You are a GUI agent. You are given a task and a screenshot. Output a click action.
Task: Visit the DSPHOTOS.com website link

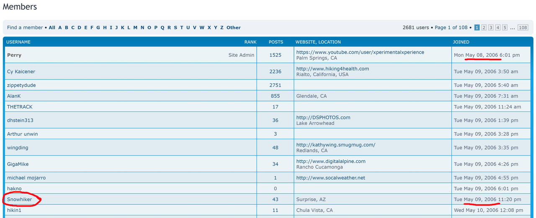pos(323,117)
